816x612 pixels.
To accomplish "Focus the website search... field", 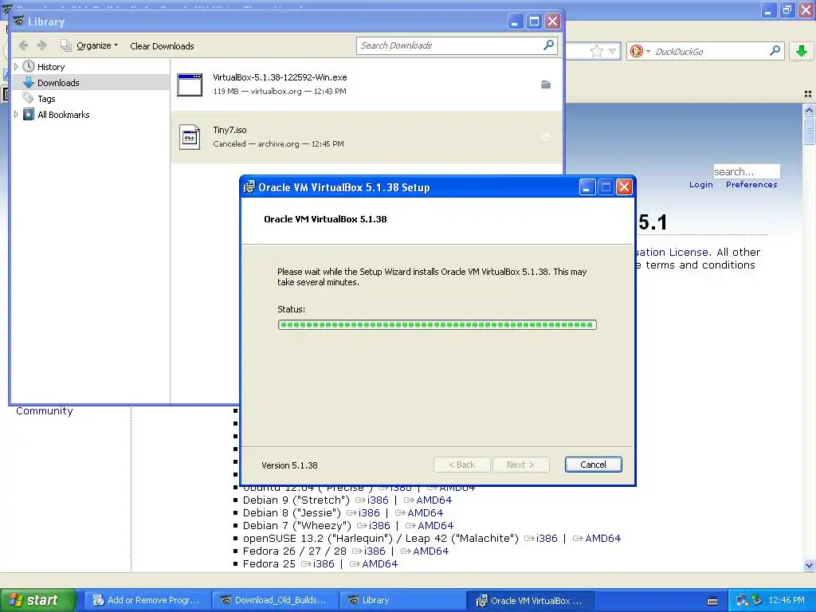I will [x=746, y=171].
